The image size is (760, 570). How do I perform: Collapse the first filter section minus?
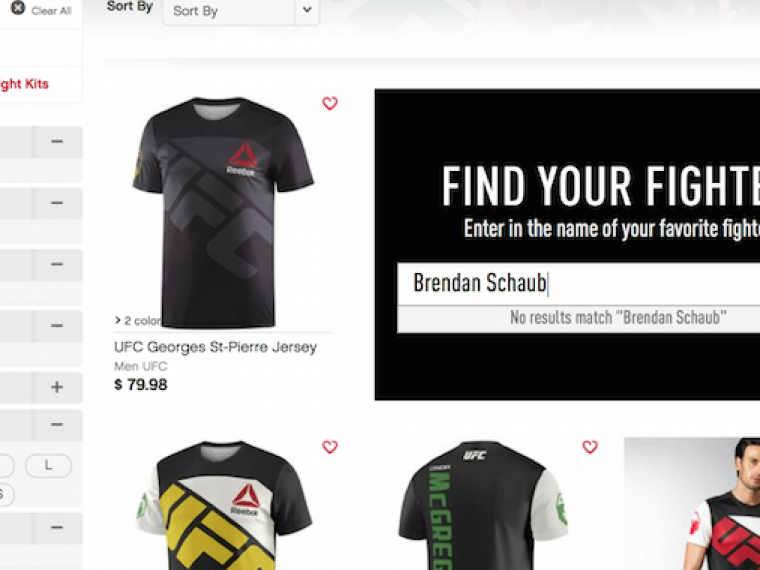pyautogui.click(x=57, y=142)
